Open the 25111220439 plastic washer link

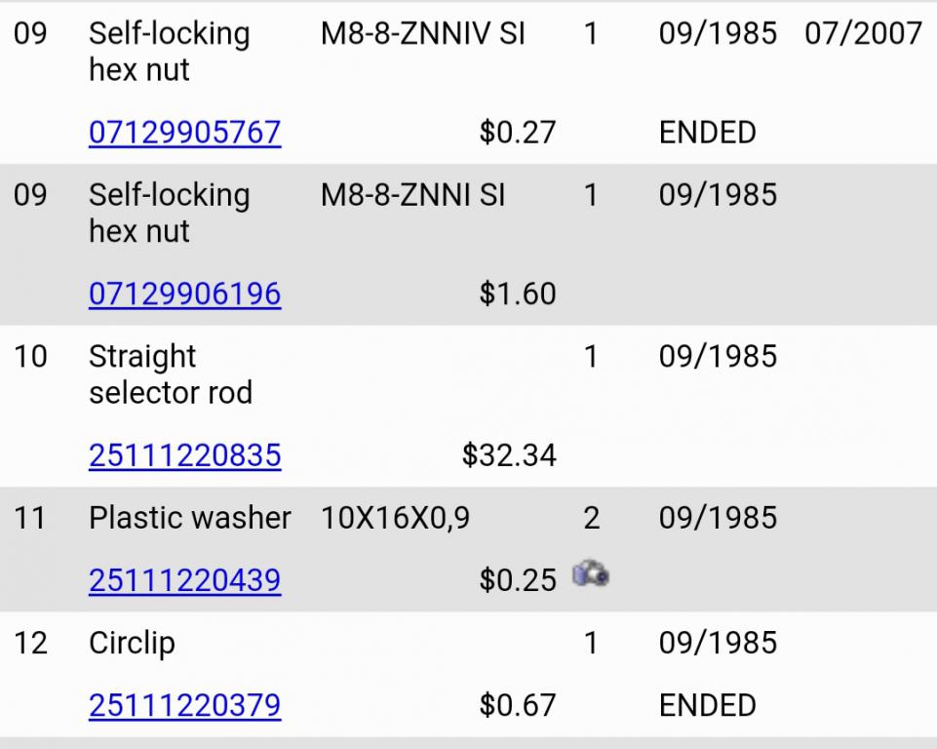click(x=184, y=580)
